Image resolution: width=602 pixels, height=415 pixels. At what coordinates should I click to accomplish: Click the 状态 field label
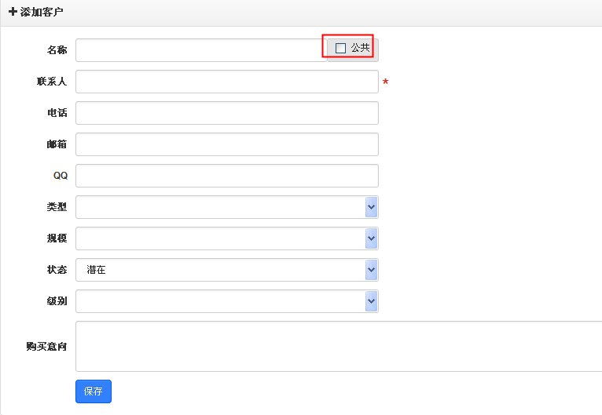click(x=57, y=270)
